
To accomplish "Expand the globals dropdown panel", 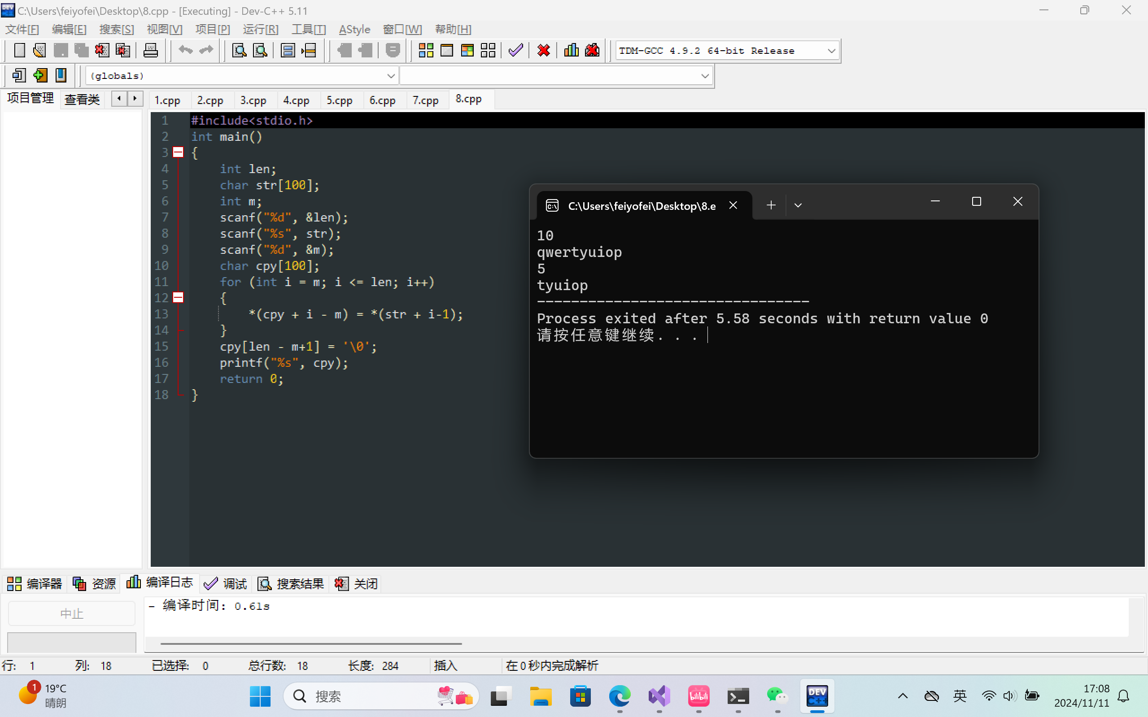I will (389, 75).
